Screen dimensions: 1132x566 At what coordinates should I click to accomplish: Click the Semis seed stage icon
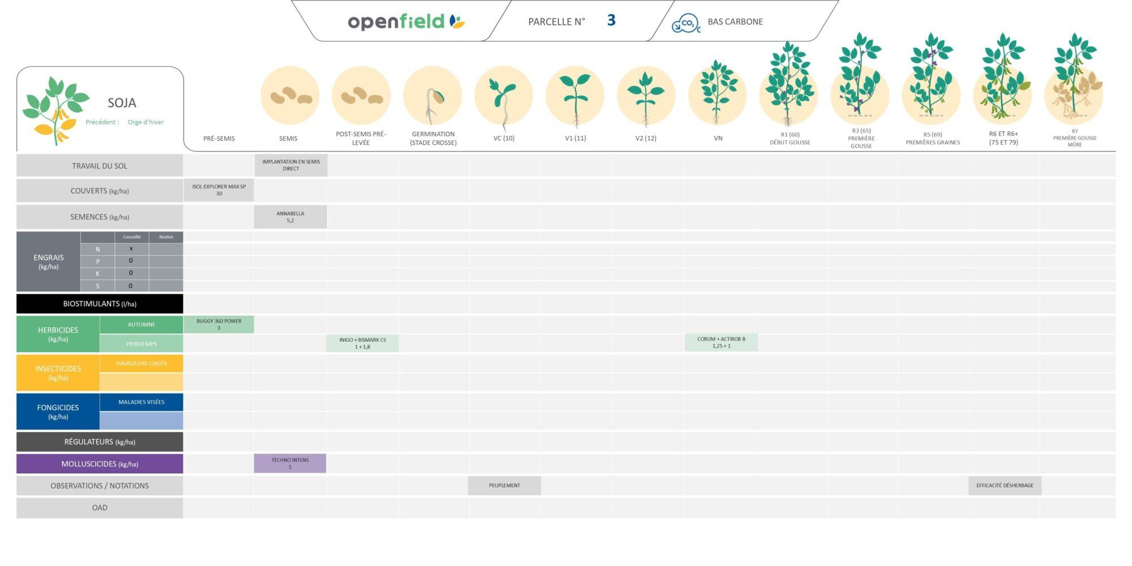pyautogui.click(x=290, y=96)
